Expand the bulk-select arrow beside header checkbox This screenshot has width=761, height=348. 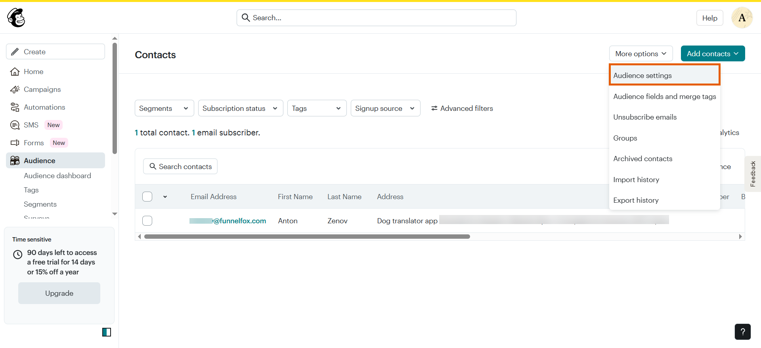click(x=165, y=197)
